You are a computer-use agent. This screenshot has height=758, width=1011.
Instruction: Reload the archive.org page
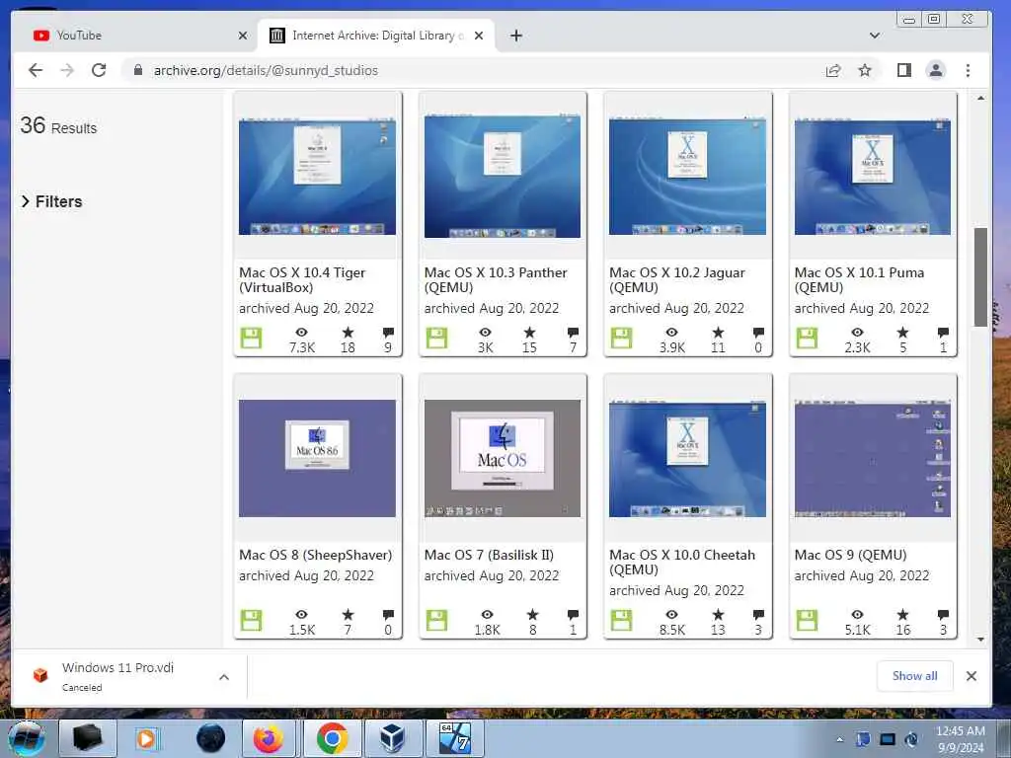[99, 70]
